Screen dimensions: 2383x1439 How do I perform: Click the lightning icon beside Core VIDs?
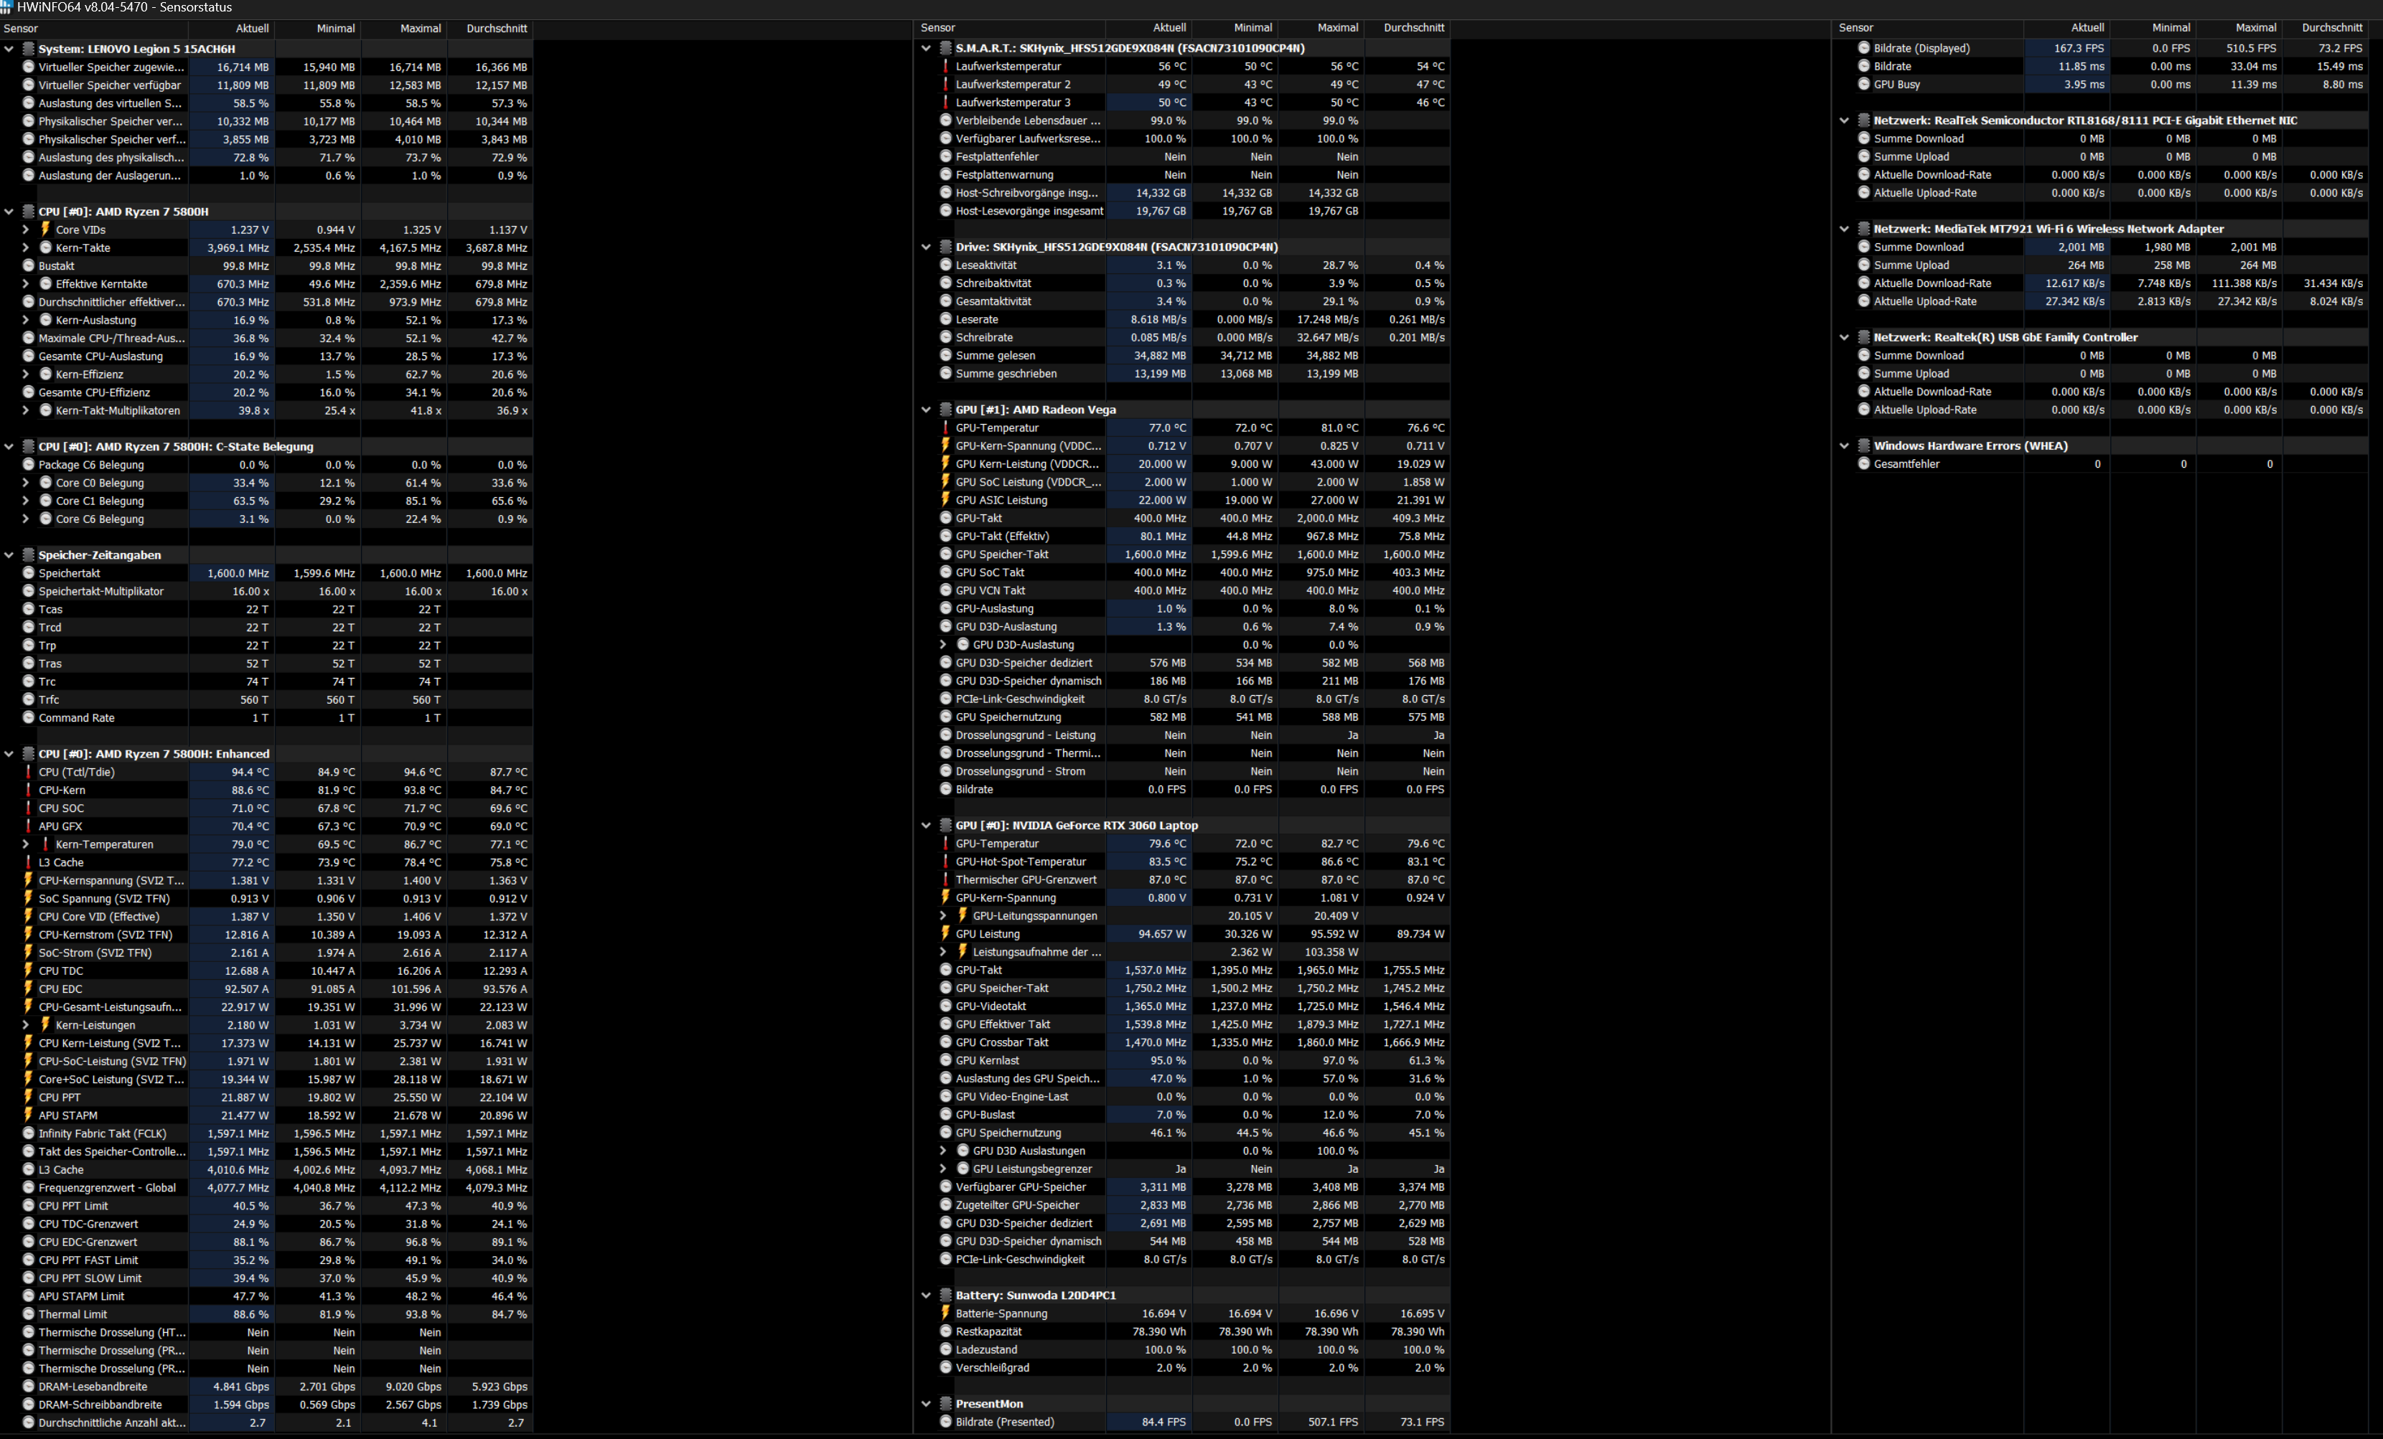(x=45, y=230)
